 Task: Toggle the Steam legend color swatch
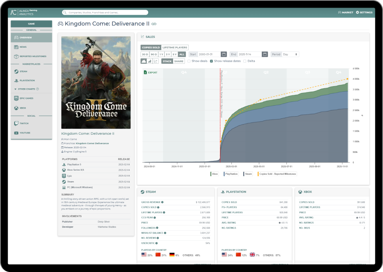[244, 174]
